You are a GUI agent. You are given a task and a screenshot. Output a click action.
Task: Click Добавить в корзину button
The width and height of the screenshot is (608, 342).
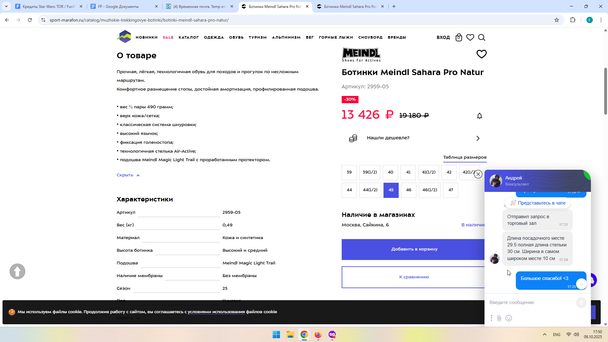(414, 249)
